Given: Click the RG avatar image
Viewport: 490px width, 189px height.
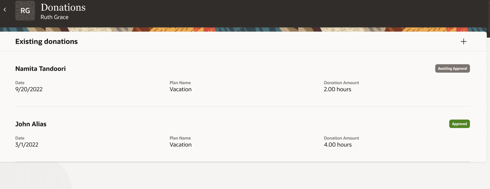Looking at the screenshot, I should coord(25,10).
